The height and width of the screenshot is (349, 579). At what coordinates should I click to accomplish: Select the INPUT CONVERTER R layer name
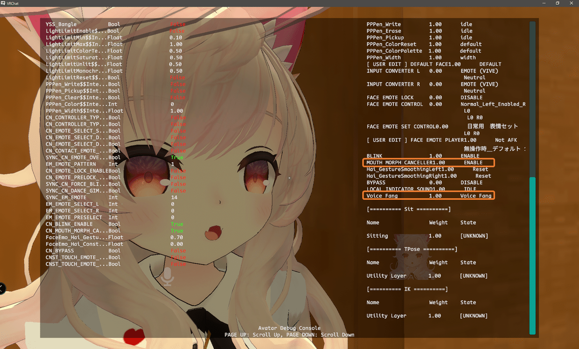point(393,84)
